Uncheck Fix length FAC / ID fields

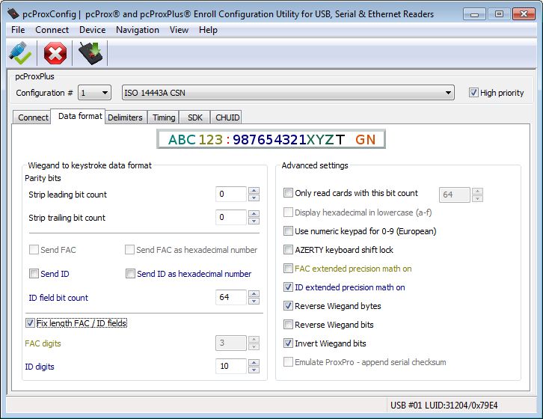click(30, 323)
